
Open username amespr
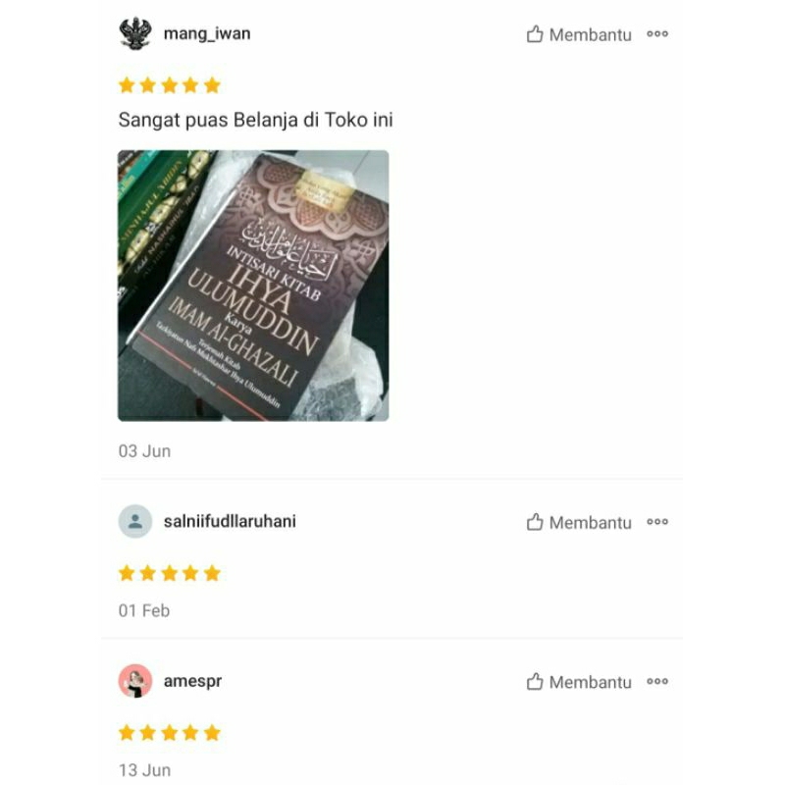192,681
